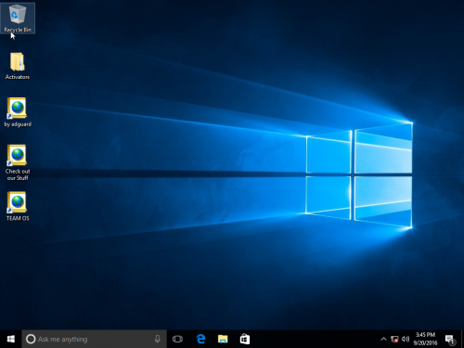This screenshot has height=348, width=464.
Task: Open the clock showing 3:45 PM
Action: click(x=425, y=335)
